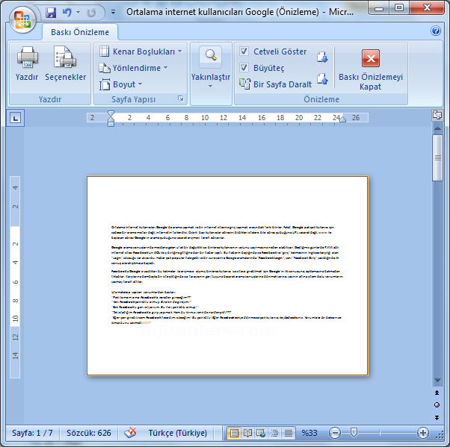The width and height of the screenshot is (450, 447).
Task: Save the document via quick access
Action: tap(51, 13)
